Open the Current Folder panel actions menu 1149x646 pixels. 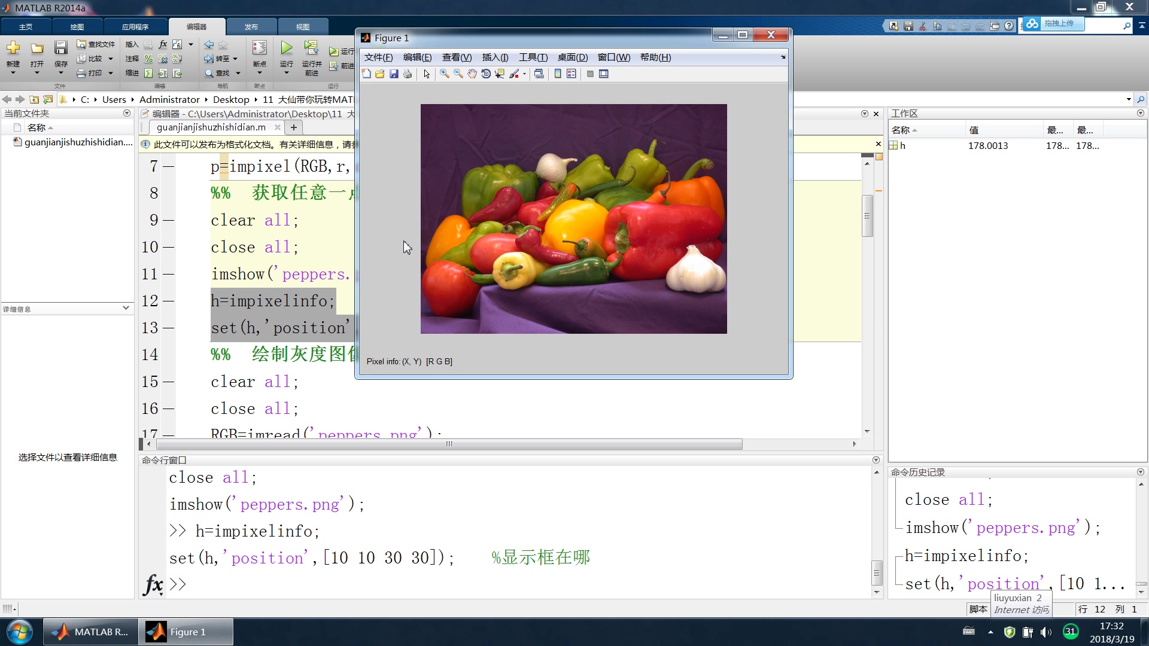[x=127, y=113]
